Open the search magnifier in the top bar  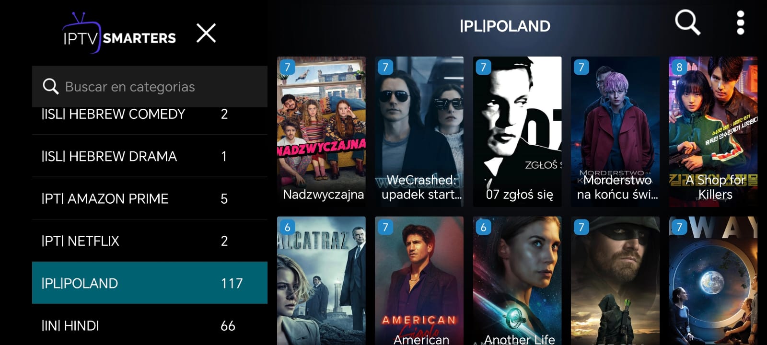pyautogui.click(x=687, y=23)
